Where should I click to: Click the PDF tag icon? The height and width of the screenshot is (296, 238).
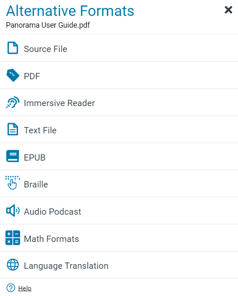point(13,75)
